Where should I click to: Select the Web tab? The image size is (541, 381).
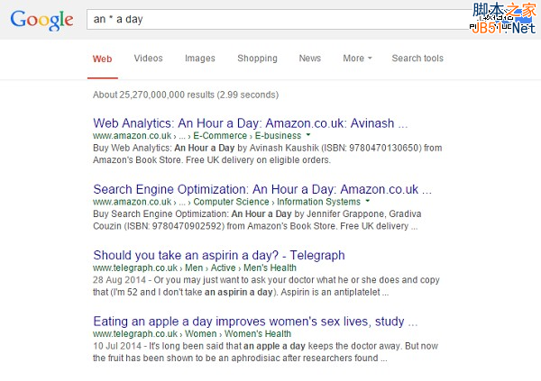pyautogui.click(x=102, y=59)
